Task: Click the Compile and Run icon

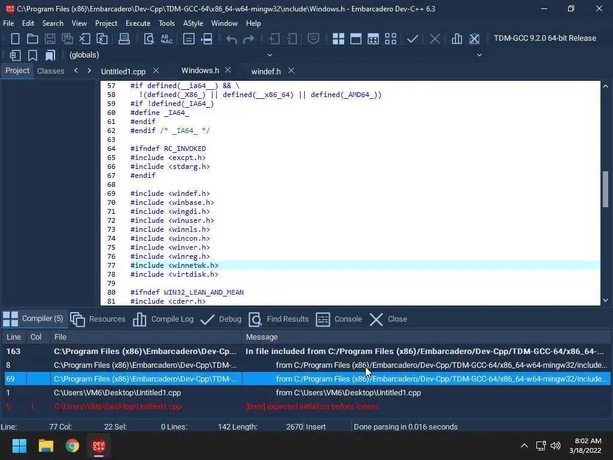Action: pyautogui.click(x=374, y=38)
